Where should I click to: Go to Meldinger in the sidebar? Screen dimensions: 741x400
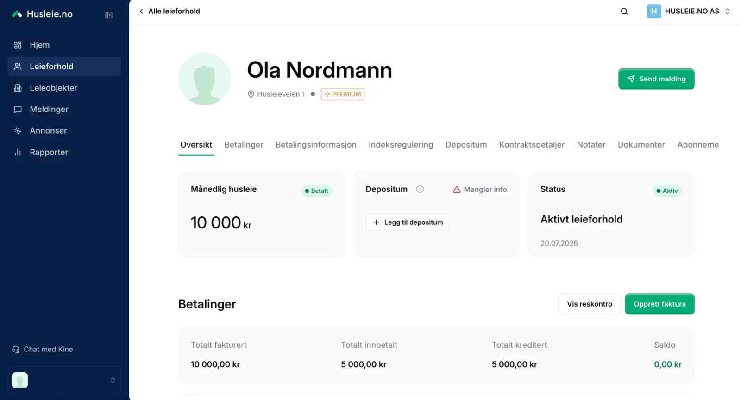pyautogui.click(x=64, y=109)
